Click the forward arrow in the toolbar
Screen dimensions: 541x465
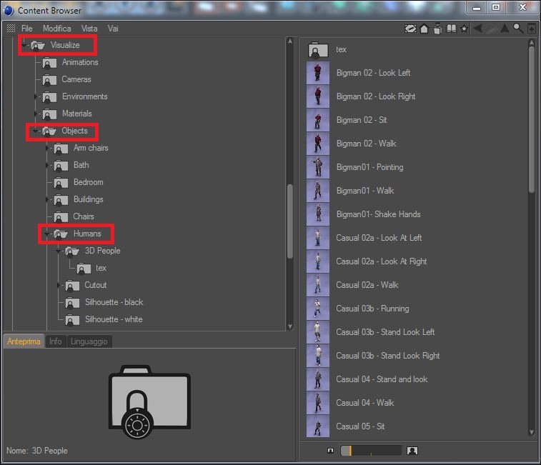pyautogui.click(x=492, y=29)
